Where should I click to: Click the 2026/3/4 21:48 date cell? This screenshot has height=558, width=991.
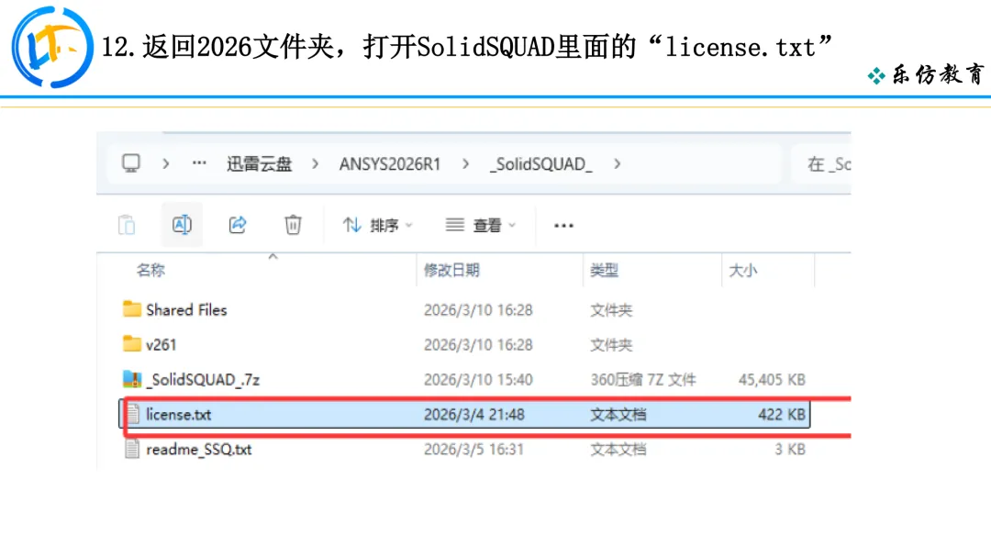(474, 415)
